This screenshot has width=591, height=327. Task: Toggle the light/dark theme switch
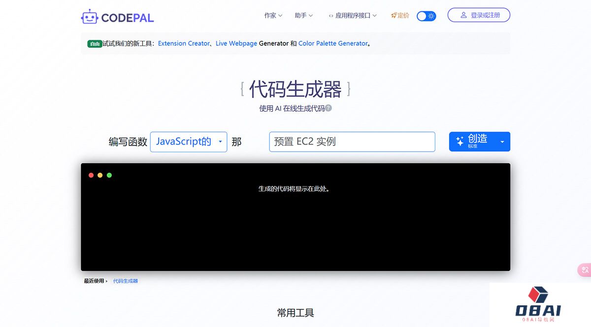[x=426, y=16]
